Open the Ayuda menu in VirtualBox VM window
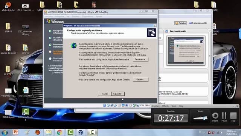The height and width of the screenshot is (136, 241). [99, 17]
